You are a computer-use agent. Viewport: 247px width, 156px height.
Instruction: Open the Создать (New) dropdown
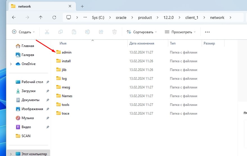(x=23, y=32)
